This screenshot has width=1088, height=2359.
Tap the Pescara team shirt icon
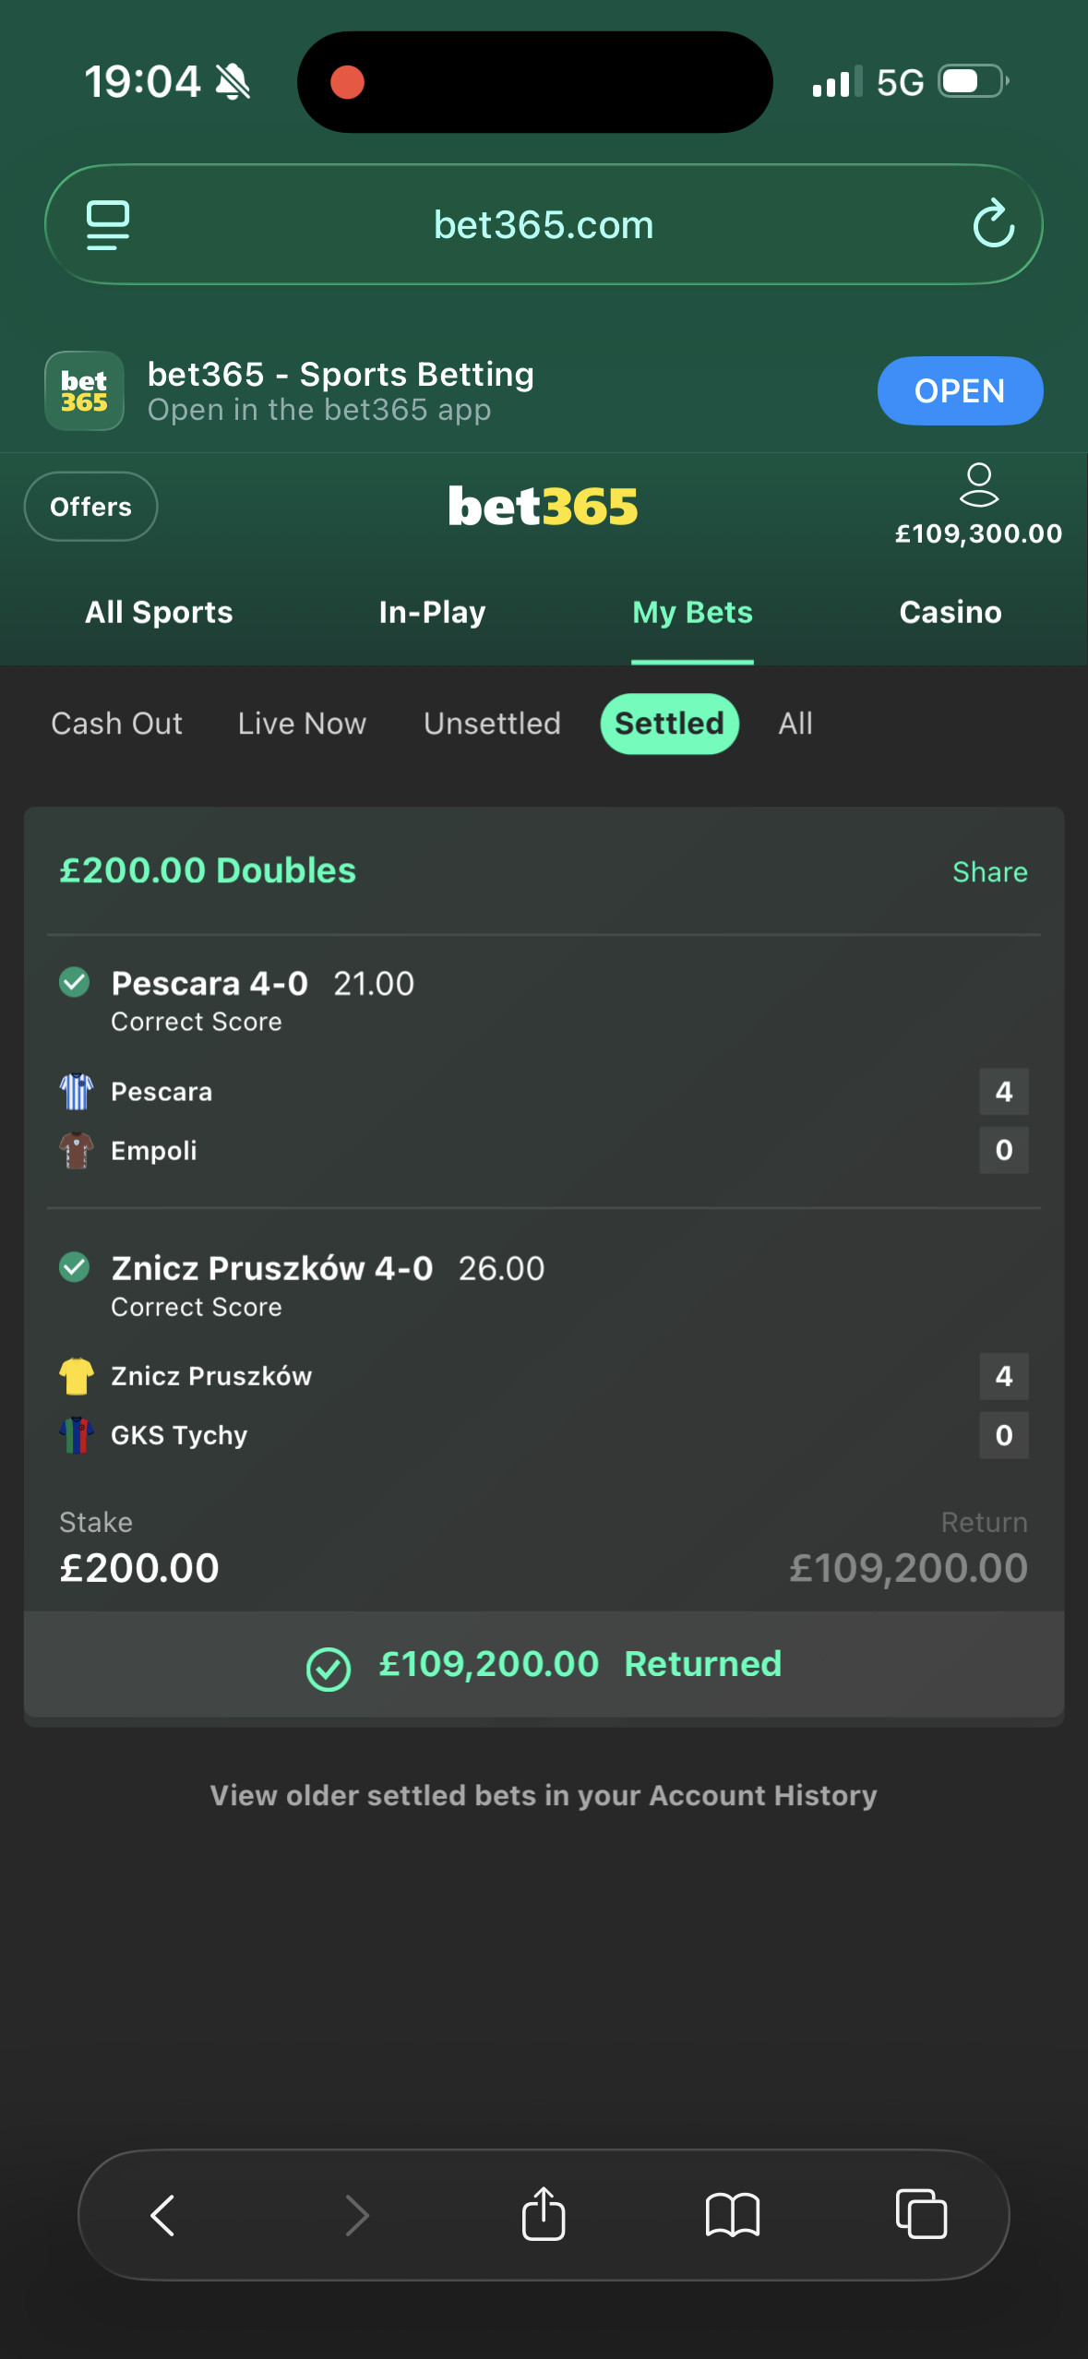[x=77, y=1092]
